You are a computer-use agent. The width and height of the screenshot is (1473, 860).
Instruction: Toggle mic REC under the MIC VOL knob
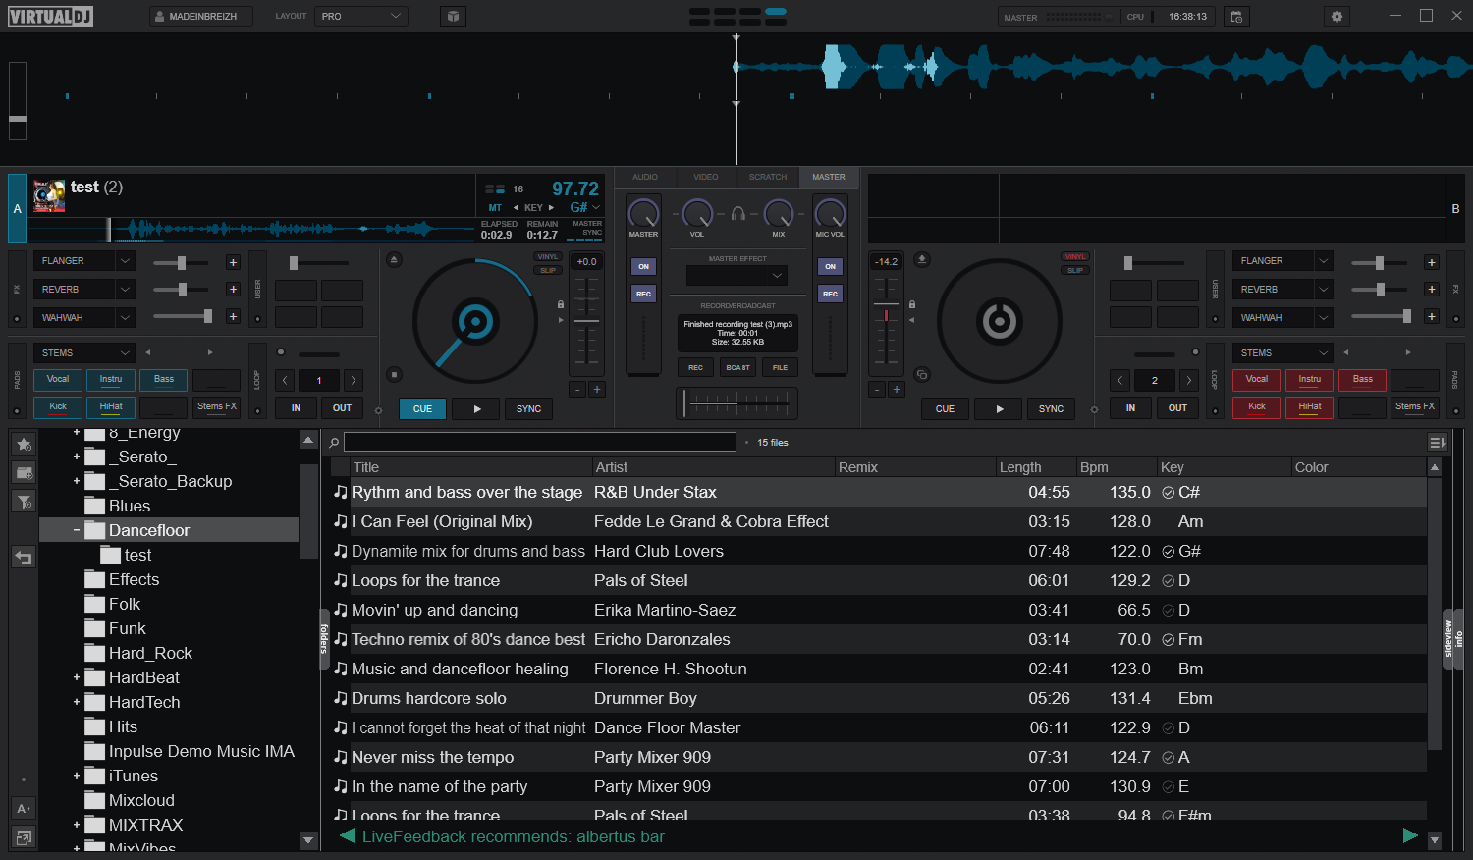point(830,294)
